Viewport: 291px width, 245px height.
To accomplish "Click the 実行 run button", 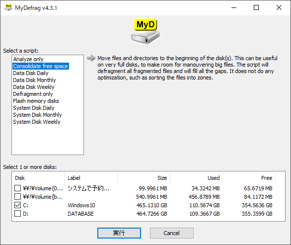I will click(x=119, y=233).
